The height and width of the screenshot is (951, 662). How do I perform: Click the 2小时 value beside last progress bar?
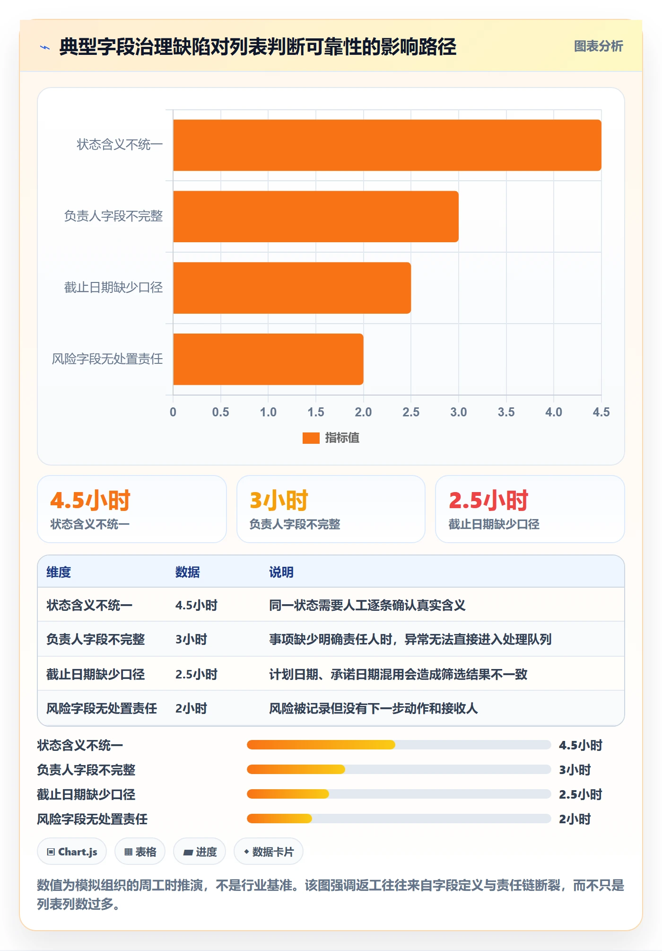(575, 819)
